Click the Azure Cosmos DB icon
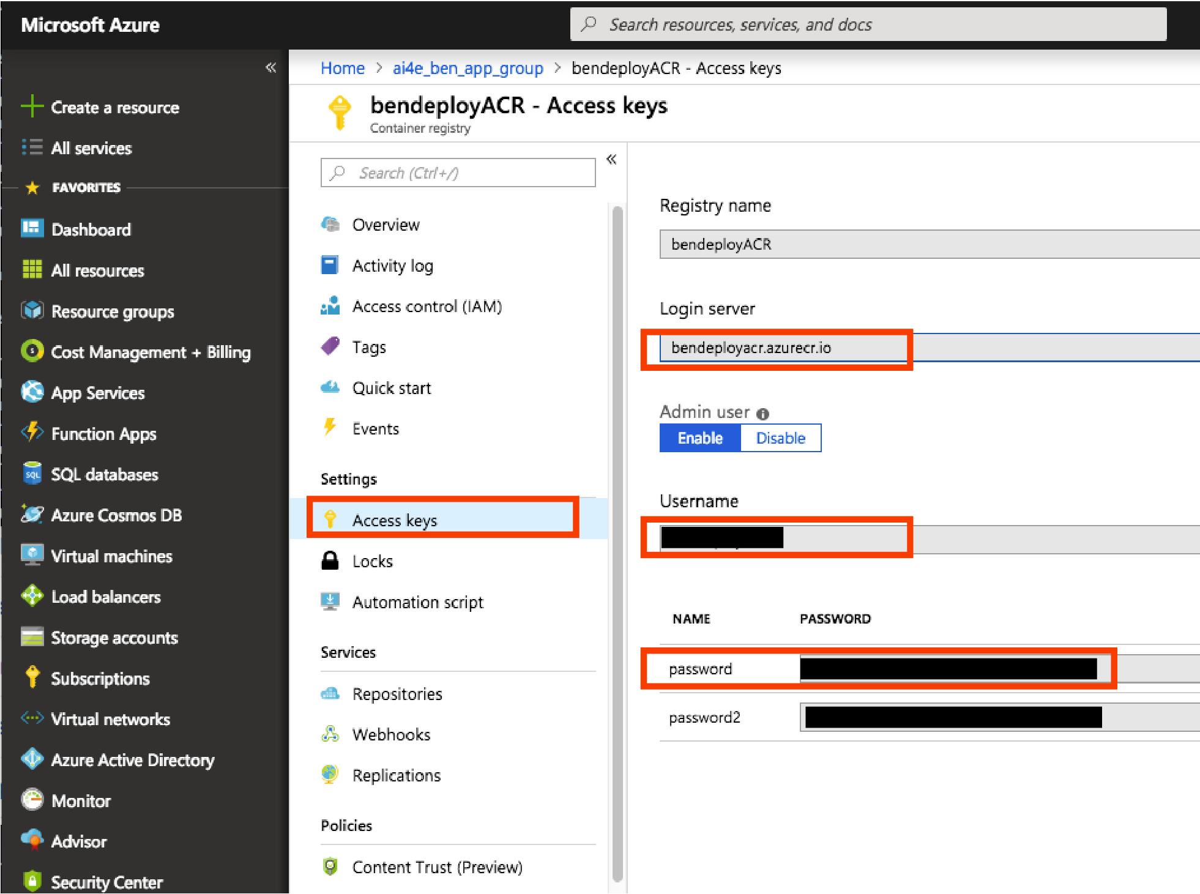 (x=32, y=515)
